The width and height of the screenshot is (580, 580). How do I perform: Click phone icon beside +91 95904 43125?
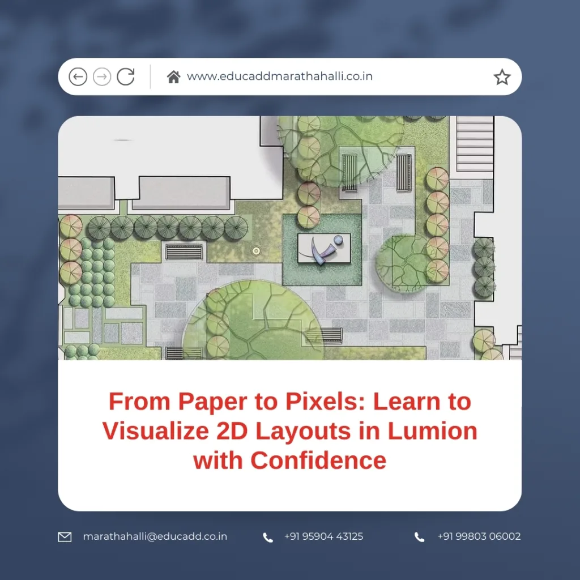(x=268, y=537)
